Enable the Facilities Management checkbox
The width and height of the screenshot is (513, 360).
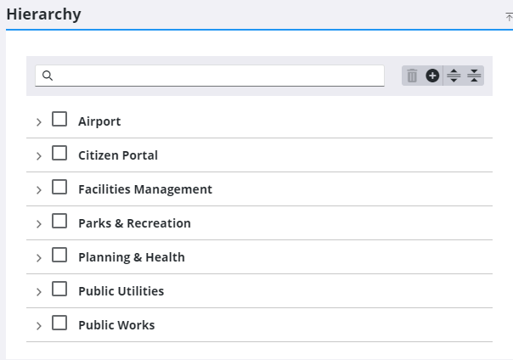tap(59, 188)
